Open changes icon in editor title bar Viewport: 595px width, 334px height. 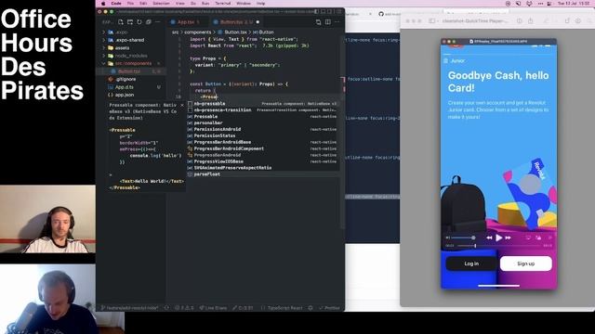pos(318,22)
